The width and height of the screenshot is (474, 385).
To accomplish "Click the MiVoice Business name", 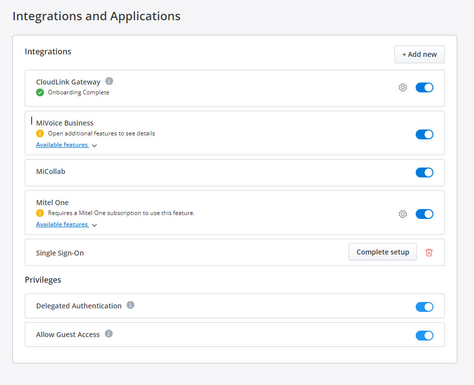I will coord(65,123).
